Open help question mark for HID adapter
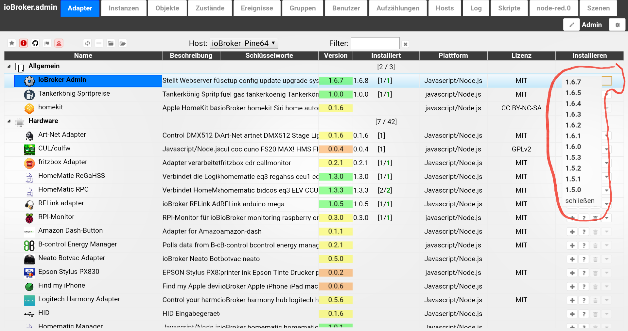This screenshot has height=331, width=628. [x=584, y=314]
